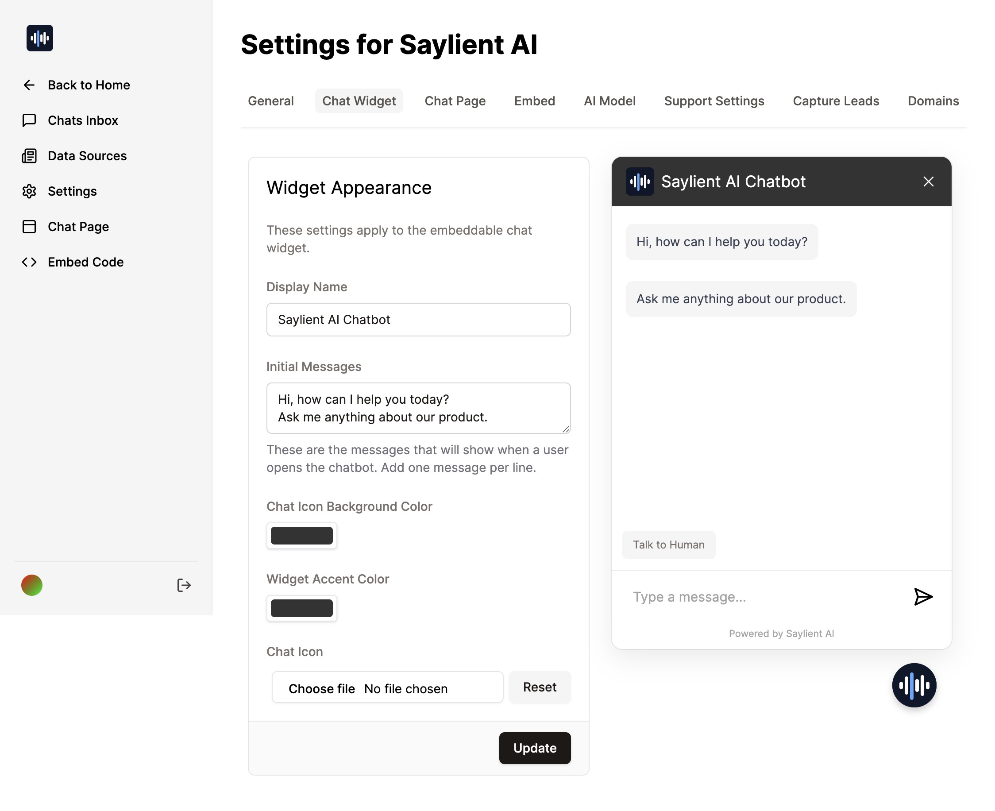Viewport: 995px width, 811px height.
Task: Click the logout icon at the sidebar bottom
Action: point(184,585)
